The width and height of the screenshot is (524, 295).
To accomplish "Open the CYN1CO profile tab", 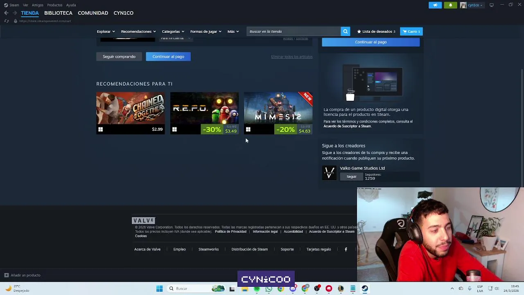I will click(x=123, y=13).
